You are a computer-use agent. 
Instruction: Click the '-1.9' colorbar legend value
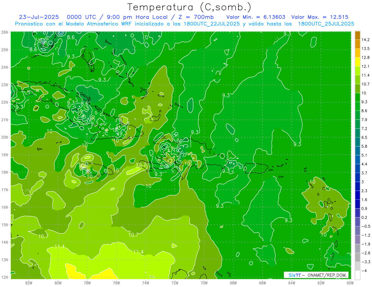[x=365, y=244]
